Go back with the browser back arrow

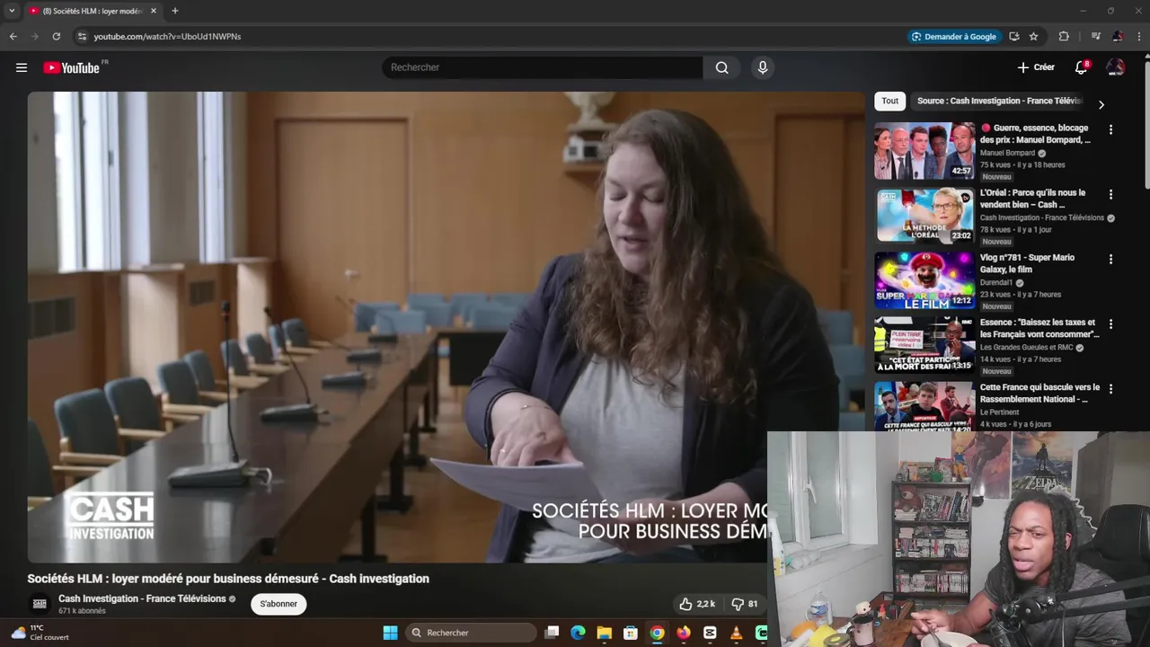click(x=13, y=36)
